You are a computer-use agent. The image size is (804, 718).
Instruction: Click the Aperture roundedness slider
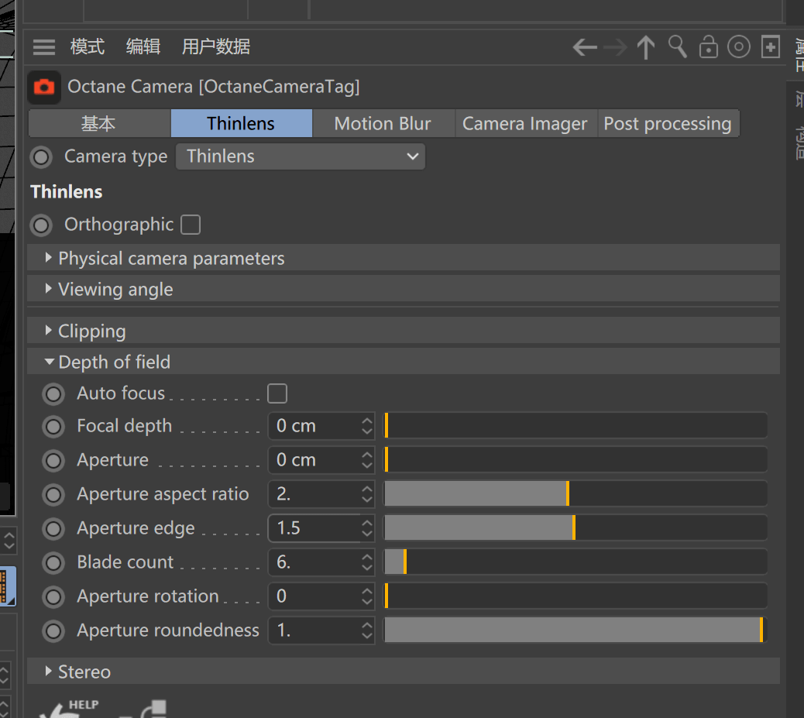coord(576,630)
